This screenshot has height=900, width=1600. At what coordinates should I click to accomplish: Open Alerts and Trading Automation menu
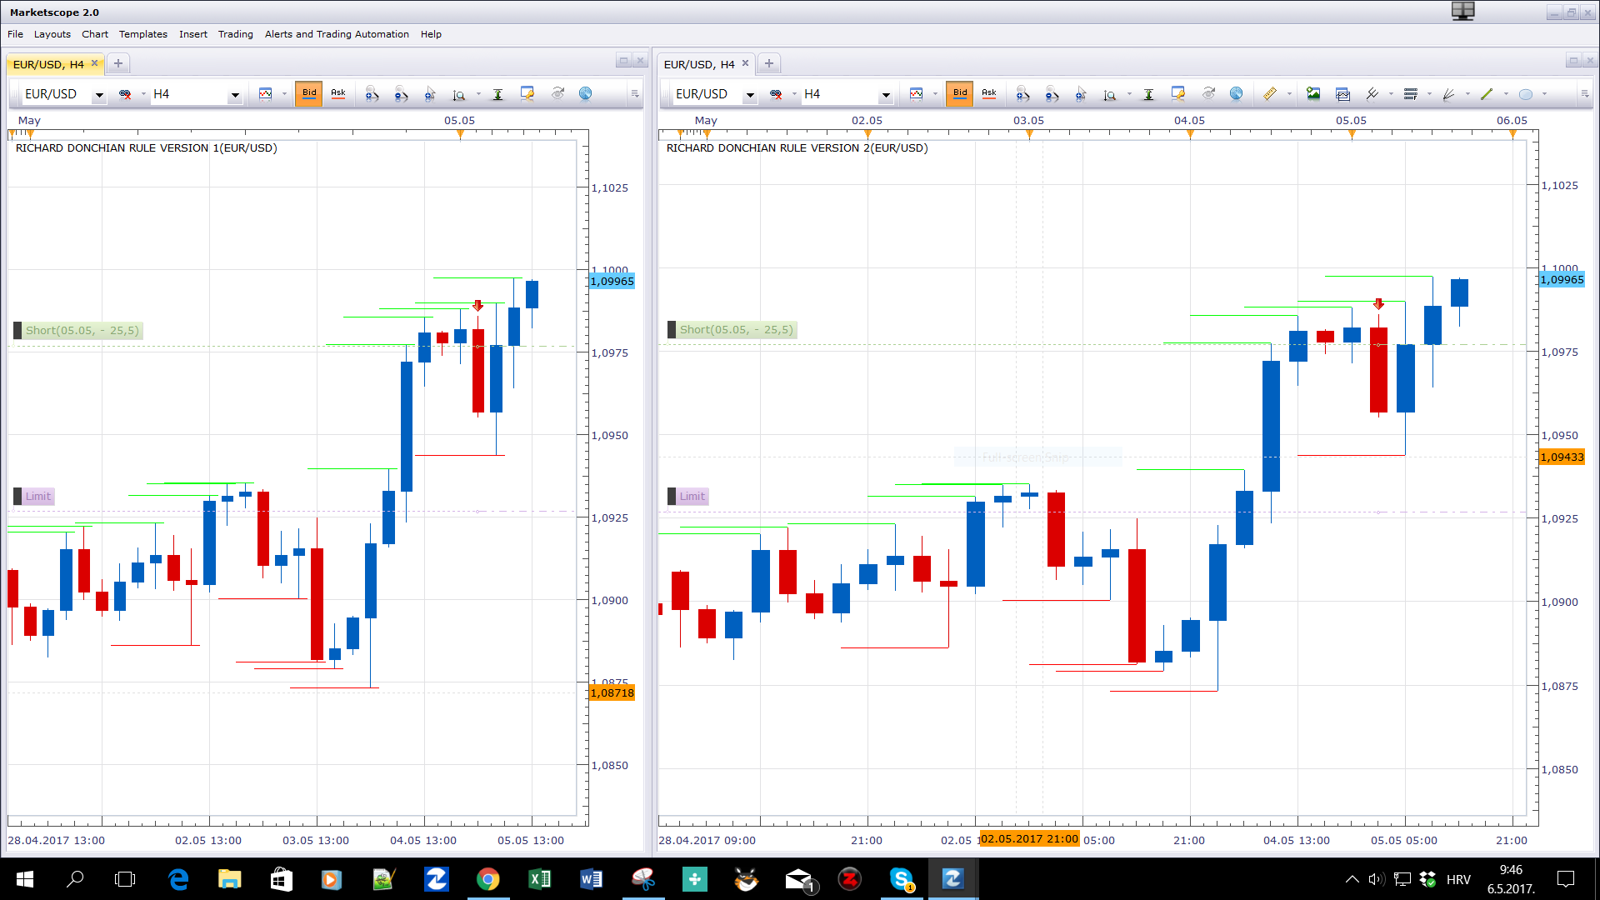[x=337, y=34]
